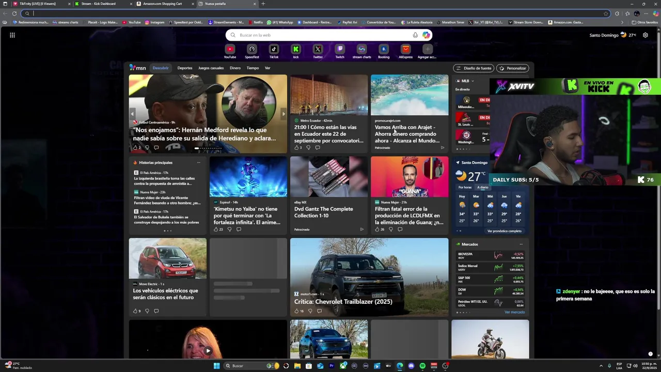Open page settings gear icon
The height and width of the screenshot is (372, 661).
tap(646, 35)
